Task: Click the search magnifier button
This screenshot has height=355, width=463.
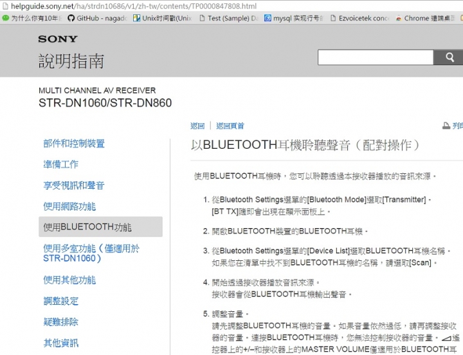Action: coord(449,57)
